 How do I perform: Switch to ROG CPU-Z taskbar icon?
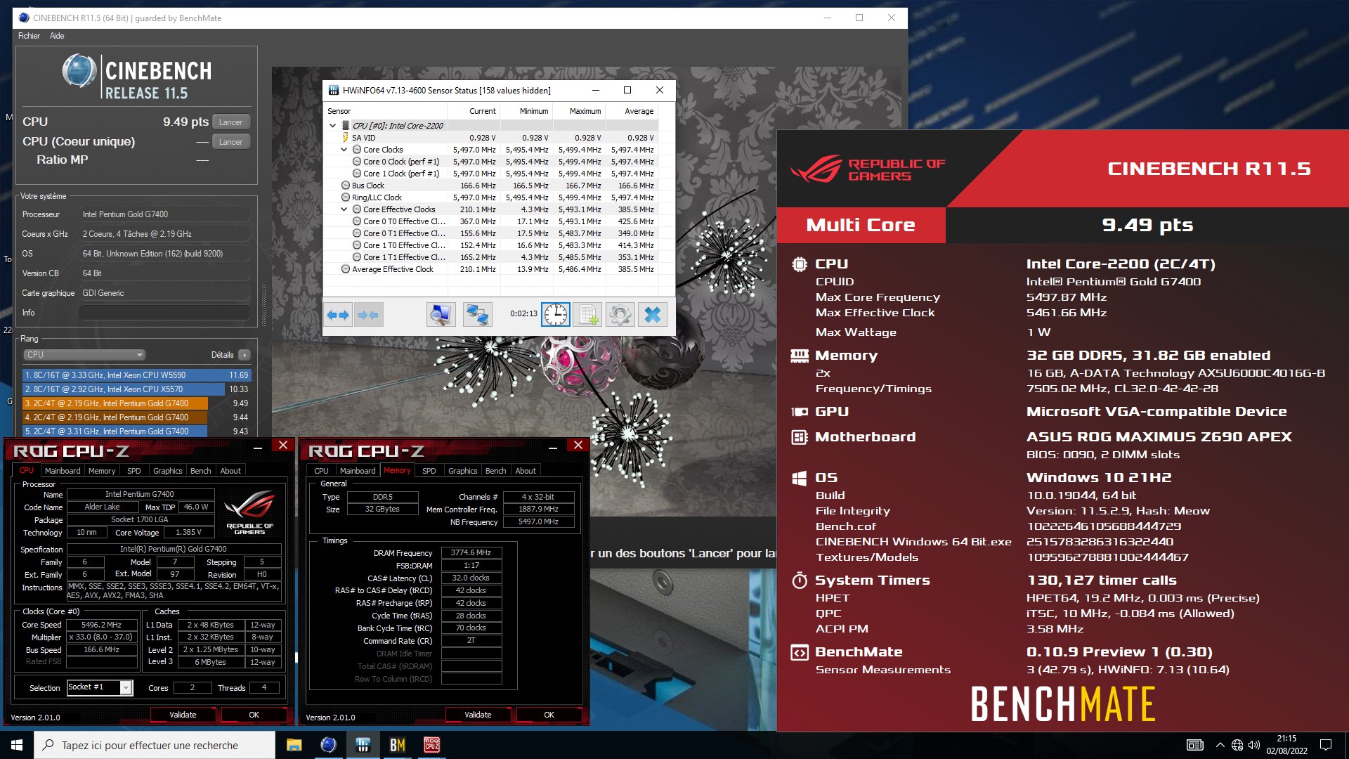click(x=431, y=745)
